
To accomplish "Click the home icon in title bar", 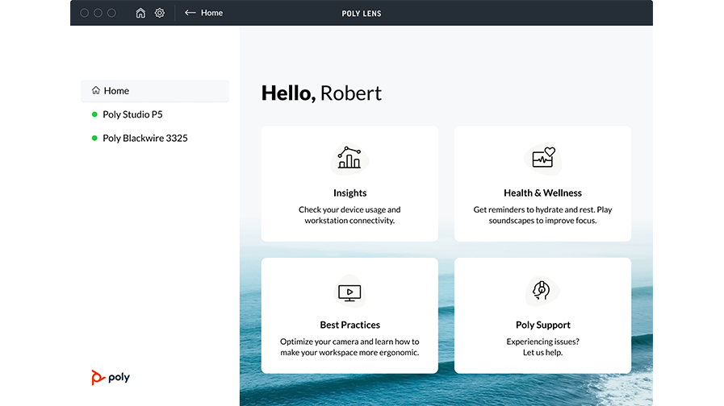I will point(140,13).
